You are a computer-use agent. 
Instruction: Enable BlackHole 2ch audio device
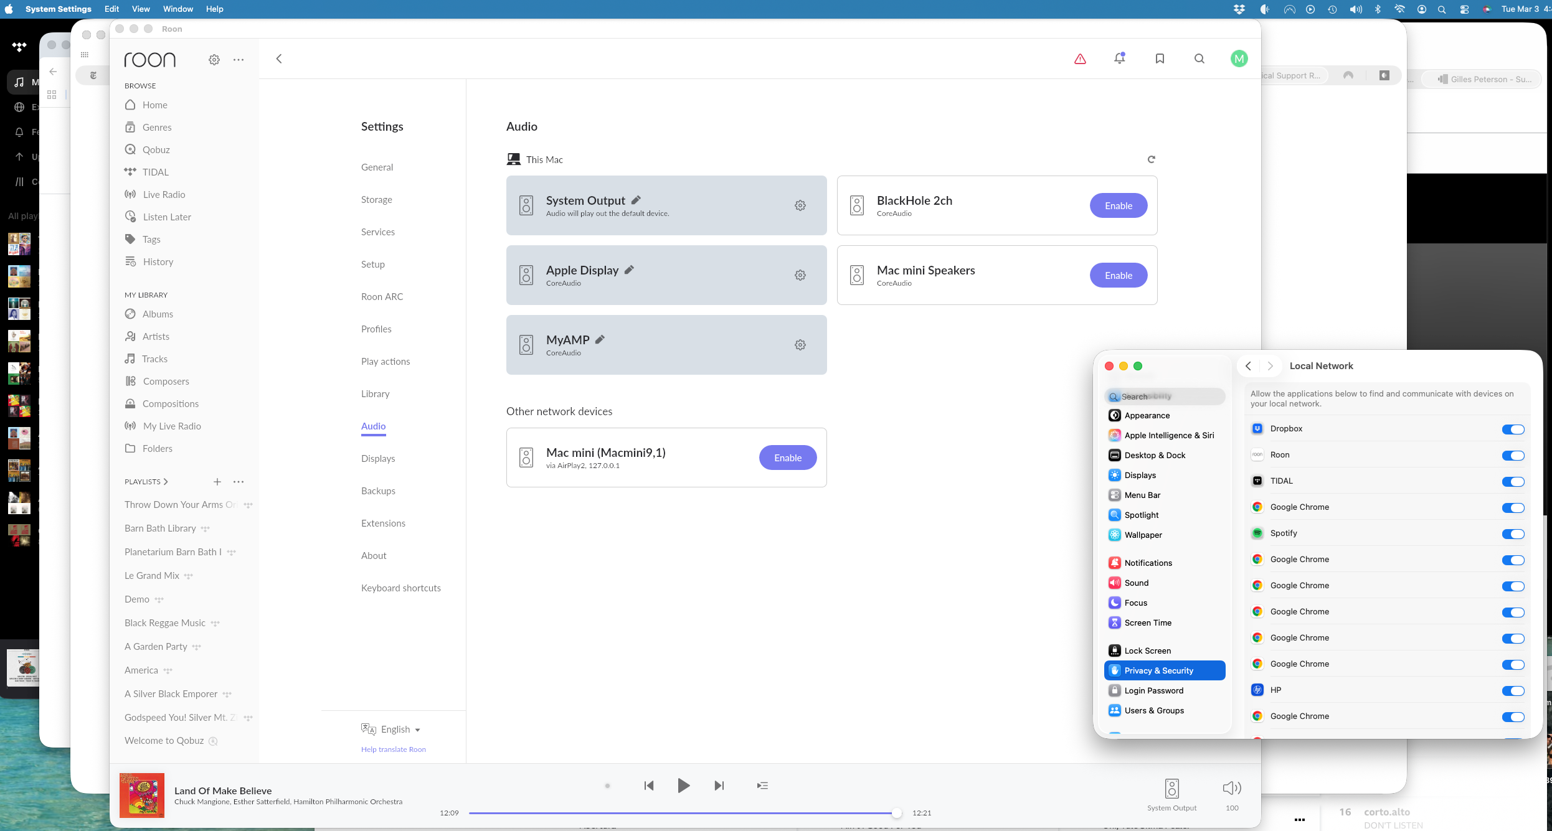pyautogui.click(x=1118, y=205)
